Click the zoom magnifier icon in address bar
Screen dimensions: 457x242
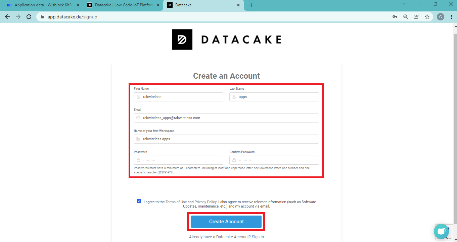[406, 17]
